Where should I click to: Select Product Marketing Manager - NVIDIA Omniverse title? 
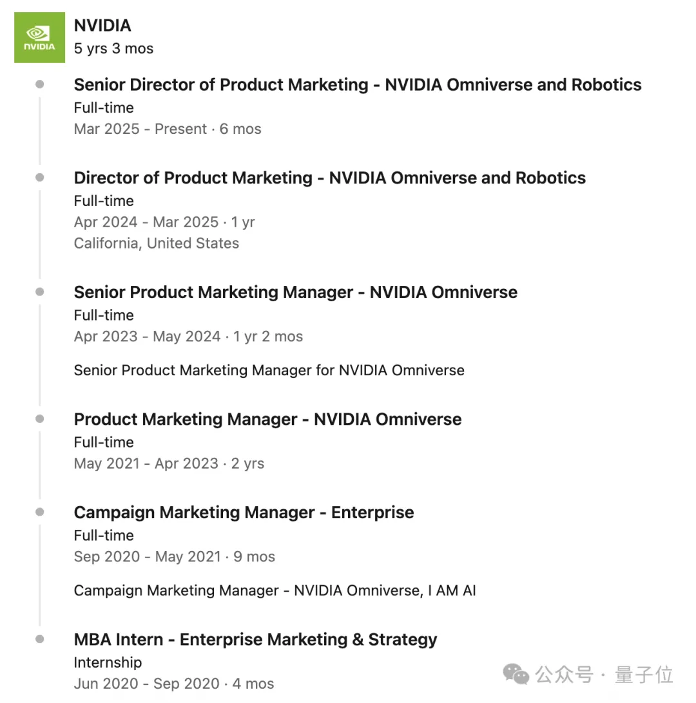(x=267, y=419)
